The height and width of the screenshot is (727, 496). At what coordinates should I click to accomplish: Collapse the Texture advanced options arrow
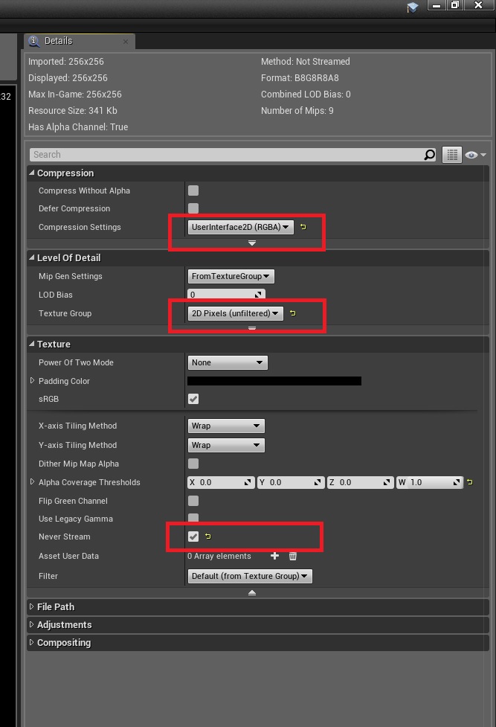(252, 592)
